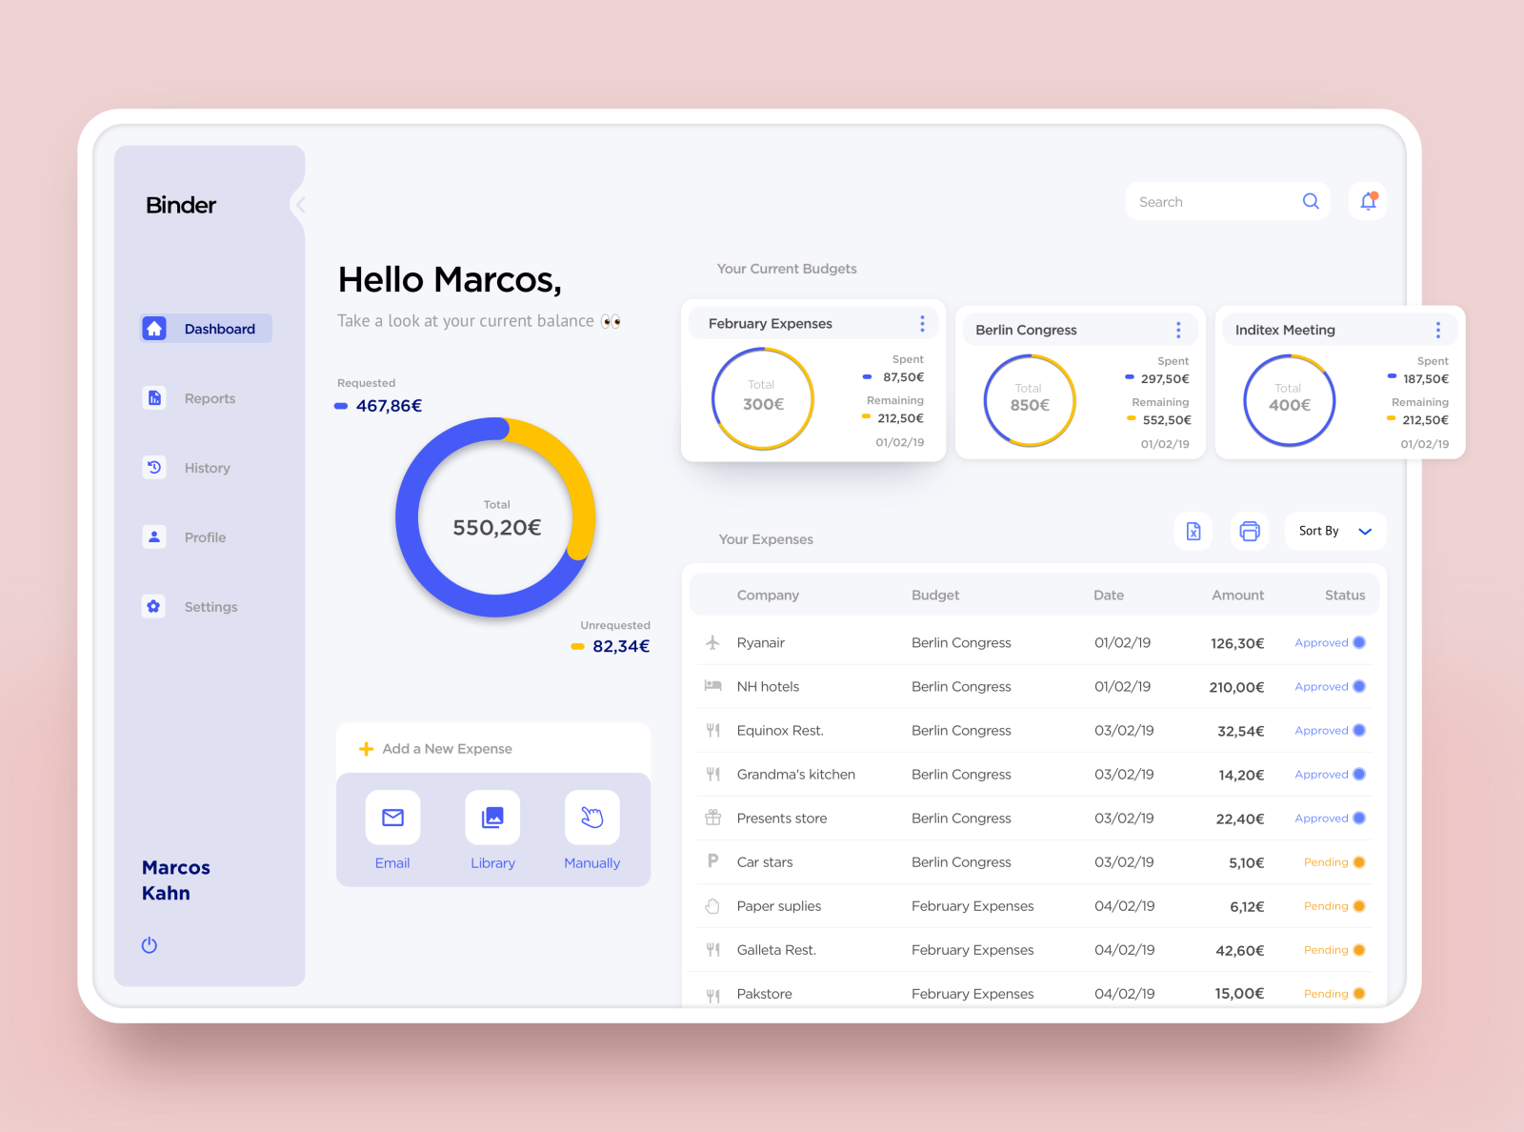
Task: Log out using the power icon
Action: tap(150, 944)
